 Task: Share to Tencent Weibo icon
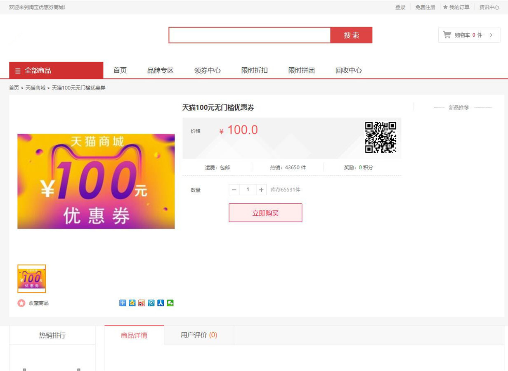(151, 303)
